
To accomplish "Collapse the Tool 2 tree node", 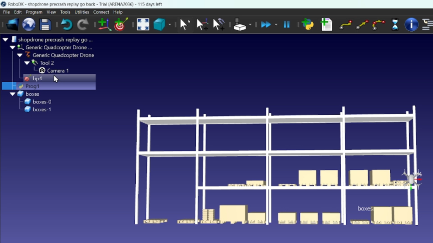I will point(27,63).
